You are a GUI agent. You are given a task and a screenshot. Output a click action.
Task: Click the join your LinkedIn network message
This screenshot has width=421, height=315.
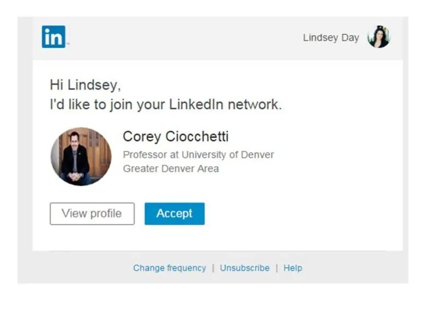(166, 104)
